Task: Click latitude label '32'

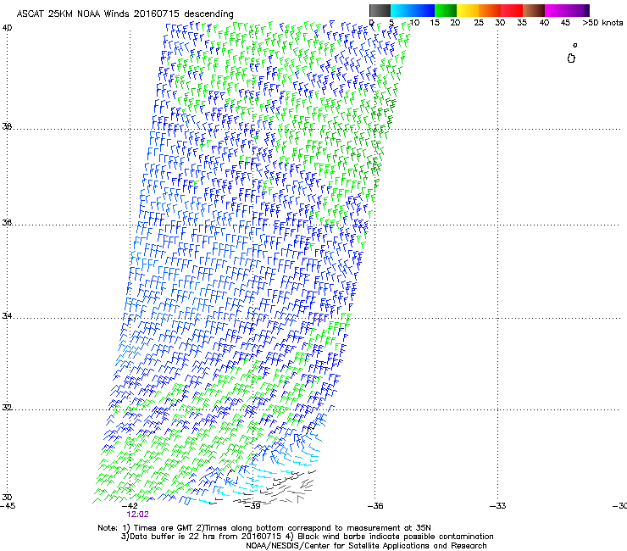Action: (7, 408)
